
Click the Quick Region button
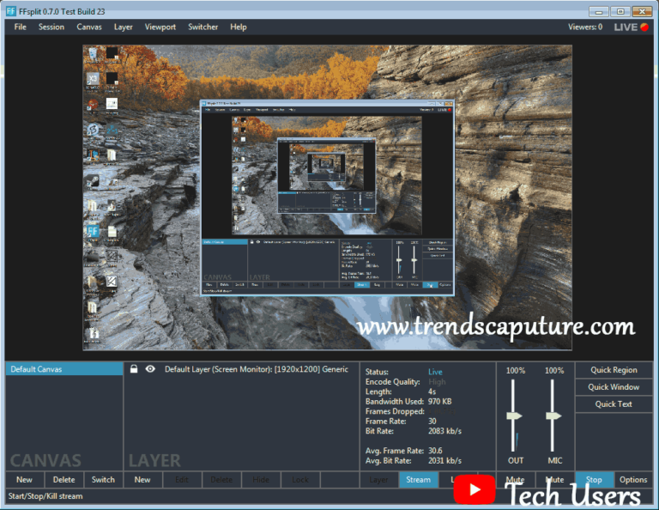[x=614, y=370]
